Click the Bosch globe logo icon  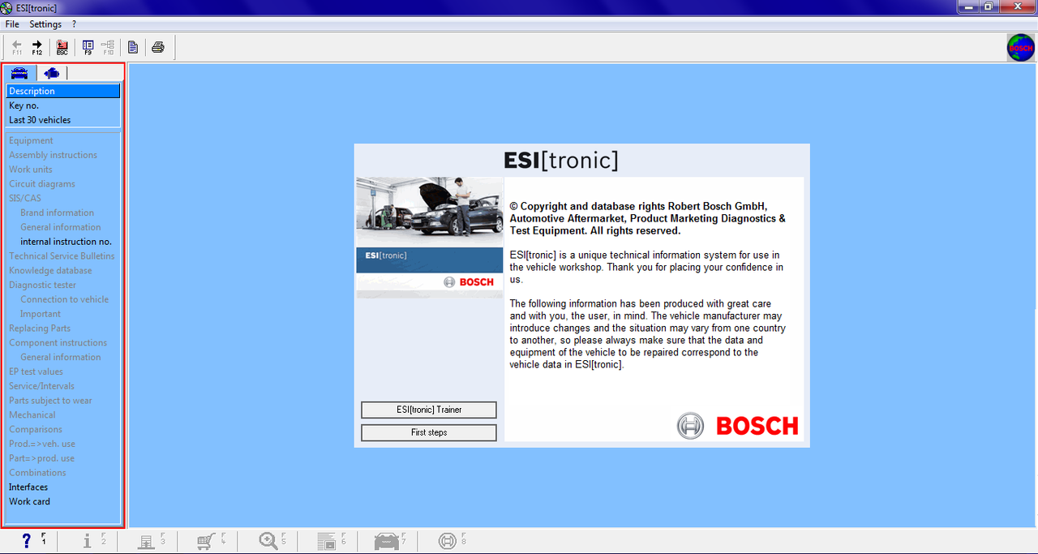click(1020, 48)
